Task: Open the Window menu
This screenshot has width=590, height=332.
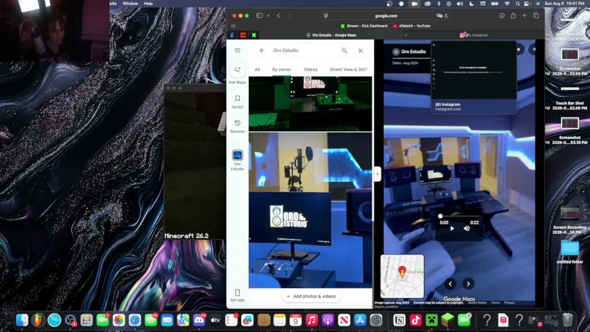Action: 130,3
